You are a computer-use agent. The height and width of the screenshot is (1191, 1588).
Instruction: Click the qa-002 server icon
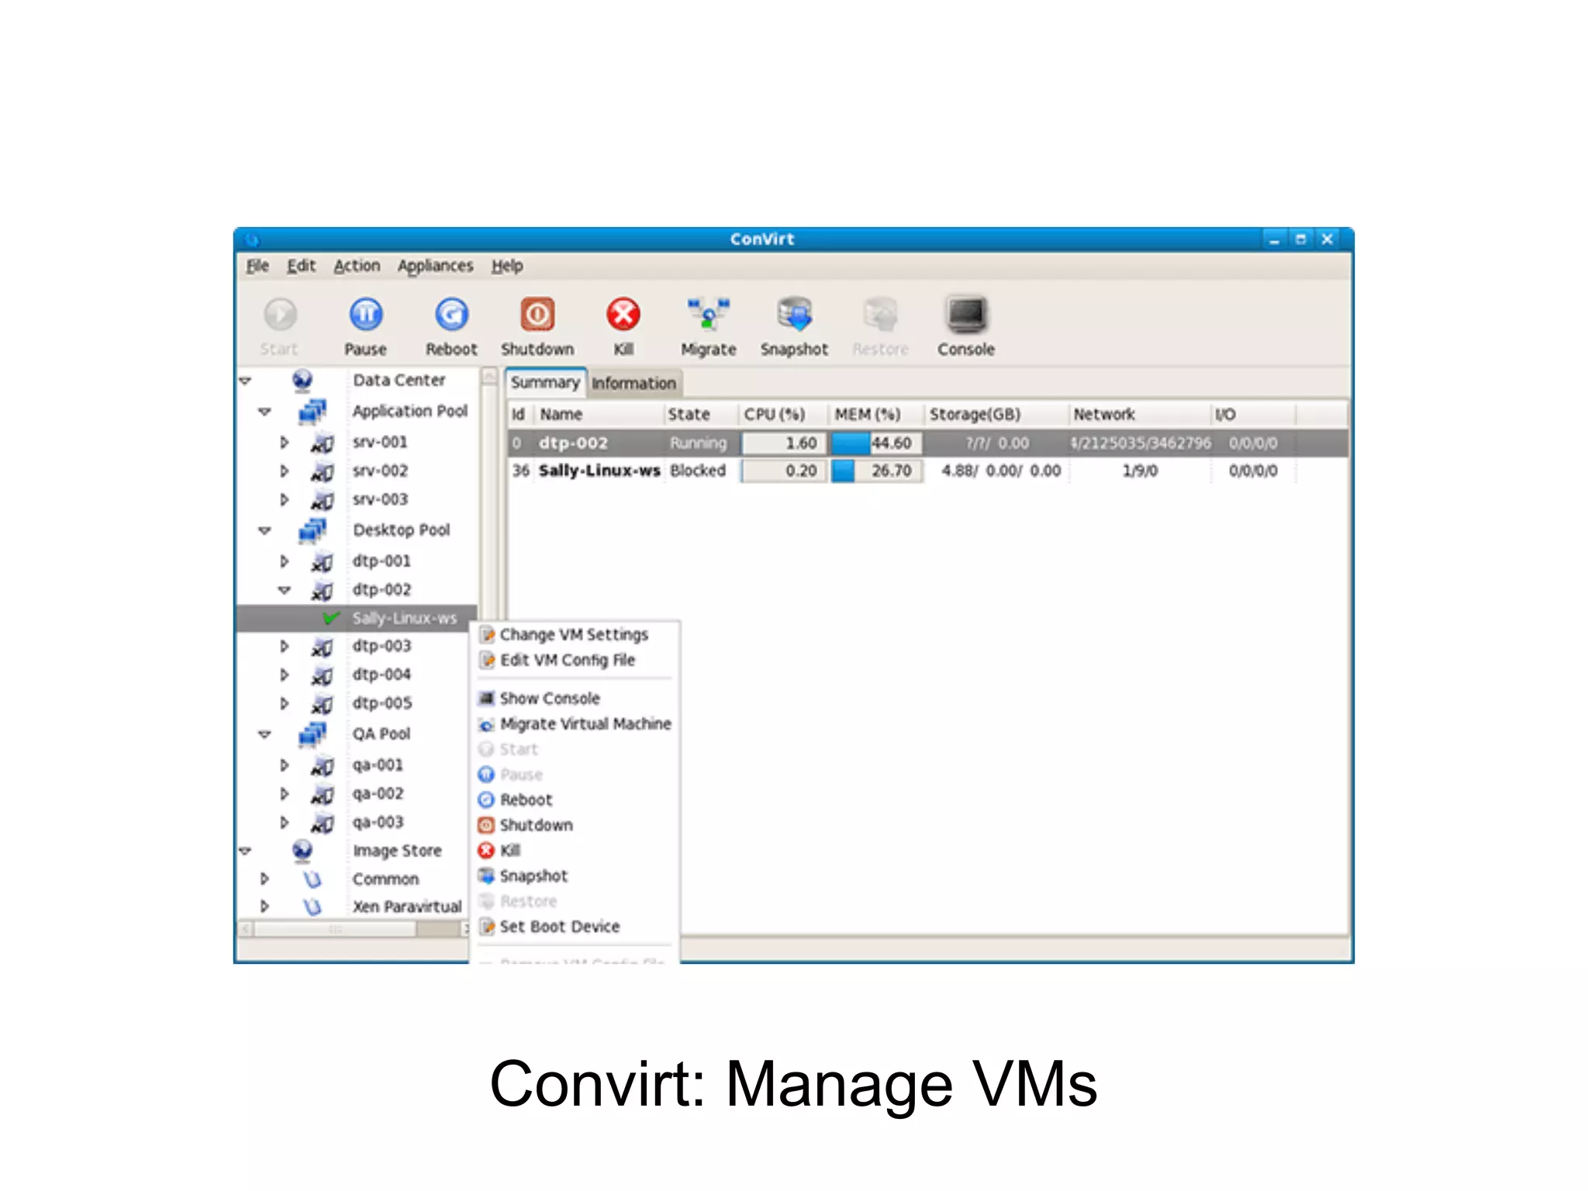[x=323, y=795]
